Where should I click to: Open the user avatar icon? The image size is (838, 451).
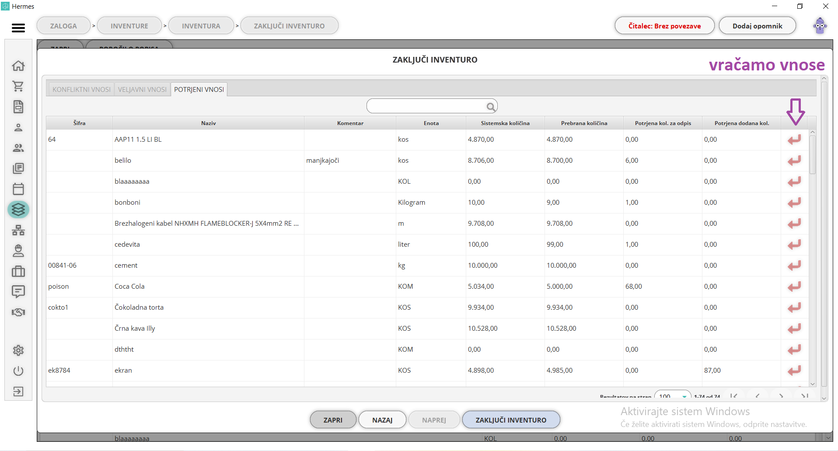pos(820,26)
